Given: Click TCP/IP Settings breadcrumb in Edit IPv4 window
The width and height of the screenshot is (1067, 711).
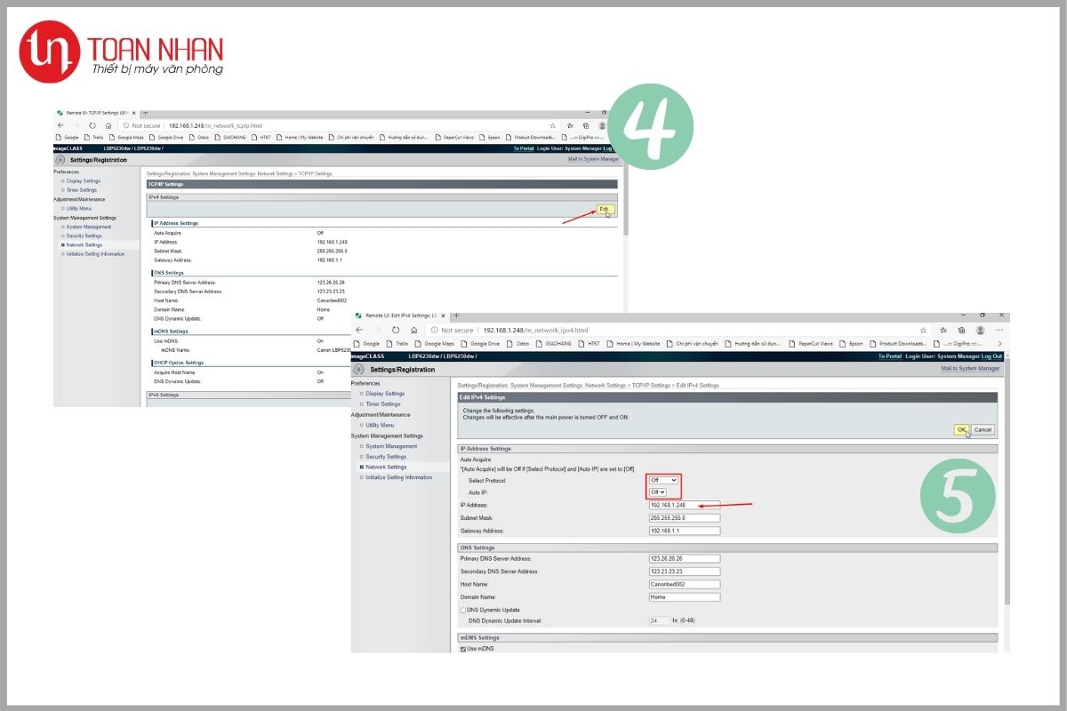Looking at the screenshot, I should [651, 385].
